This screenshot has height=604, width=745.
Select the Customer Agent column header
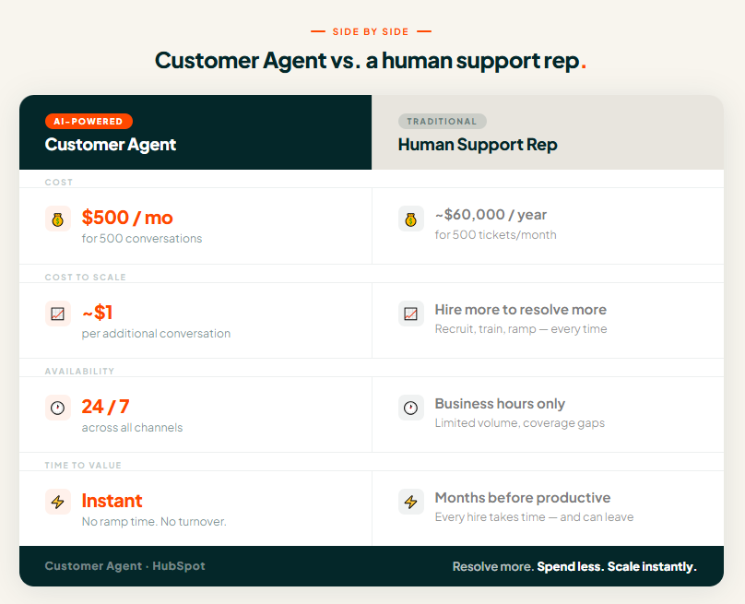[x=111, y=145]
